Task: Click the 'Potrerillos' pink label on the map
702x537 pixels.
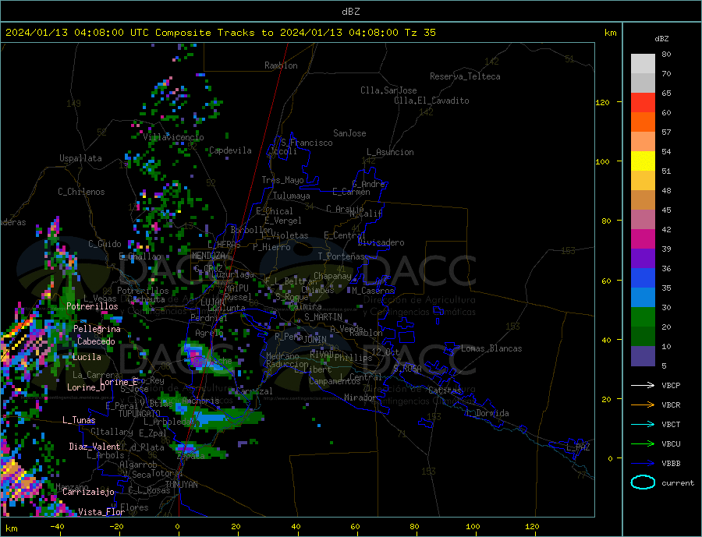Action: 92,306
